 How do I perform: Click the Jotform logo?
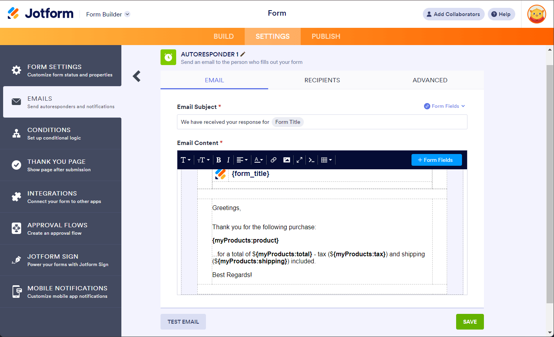pos(41,13)
